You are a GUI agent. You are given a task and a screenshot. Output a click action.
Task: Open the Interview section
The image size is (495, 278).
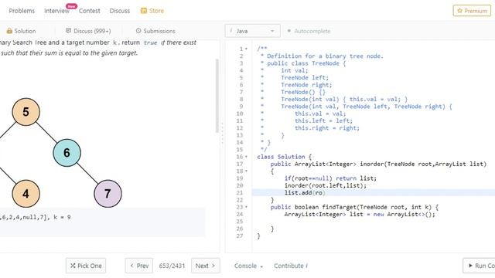pyautogui.click(x=56, y=11)
